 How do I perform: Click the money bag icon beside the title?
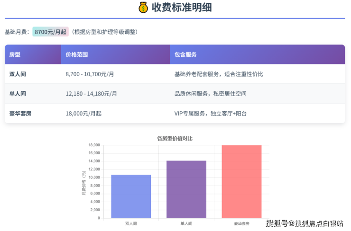pos(143,8)
